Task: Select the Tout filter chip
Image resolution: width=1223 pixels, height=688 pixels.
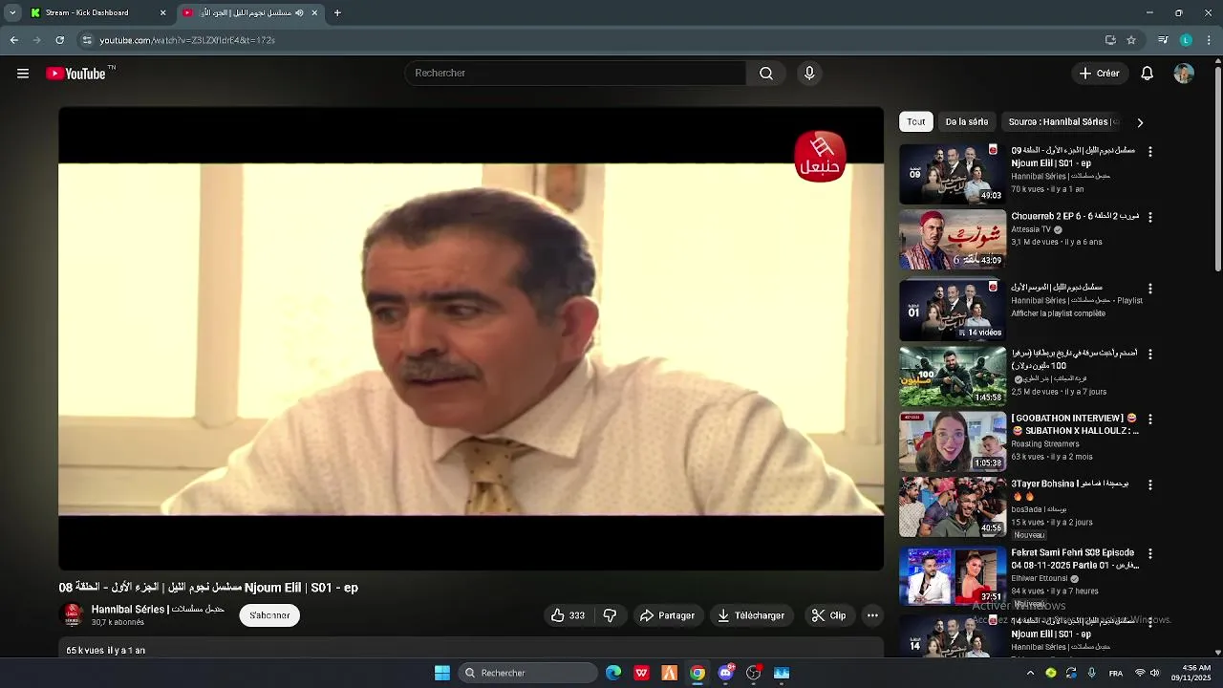Action: click(x=916, y=122)
